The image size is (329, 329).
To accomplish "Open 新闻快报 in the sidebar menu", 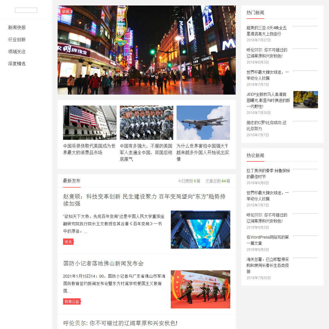I will tap(17, 27).
